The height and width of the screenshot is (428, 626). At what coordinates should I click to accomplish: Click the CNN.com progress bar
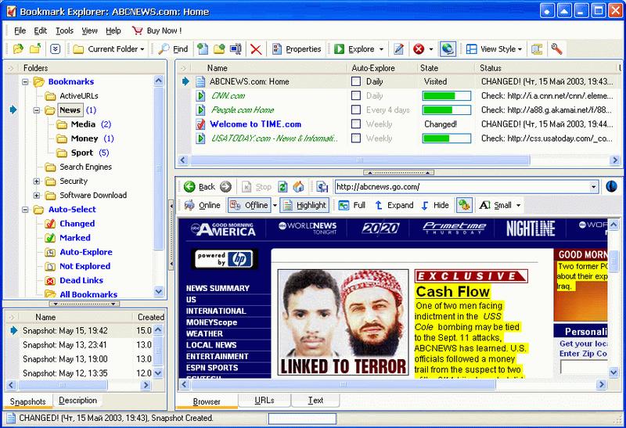coord(446,95)
